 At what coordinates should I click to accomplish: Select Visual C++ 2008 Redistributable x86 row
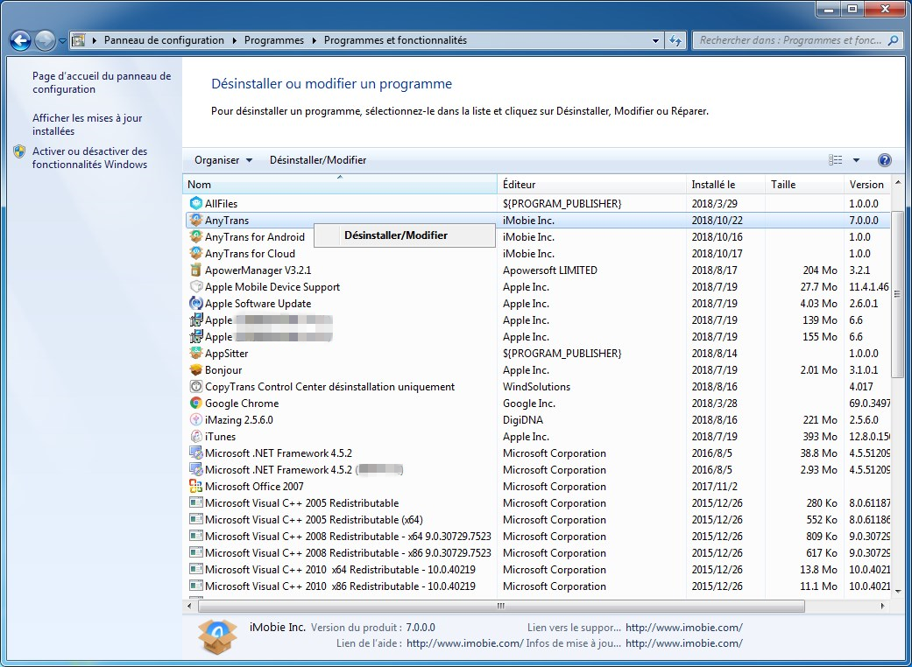coord(536,553)
